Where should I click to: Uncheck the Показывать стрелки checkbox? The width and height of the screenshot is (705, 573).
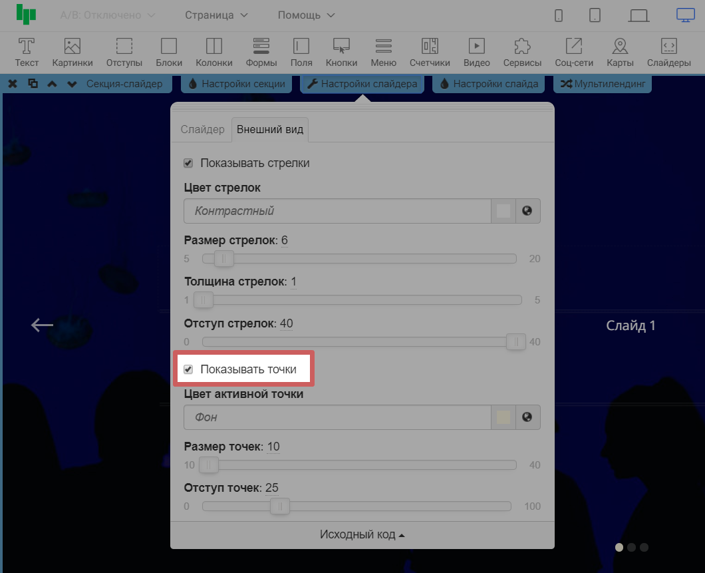(x=188, y=163)
